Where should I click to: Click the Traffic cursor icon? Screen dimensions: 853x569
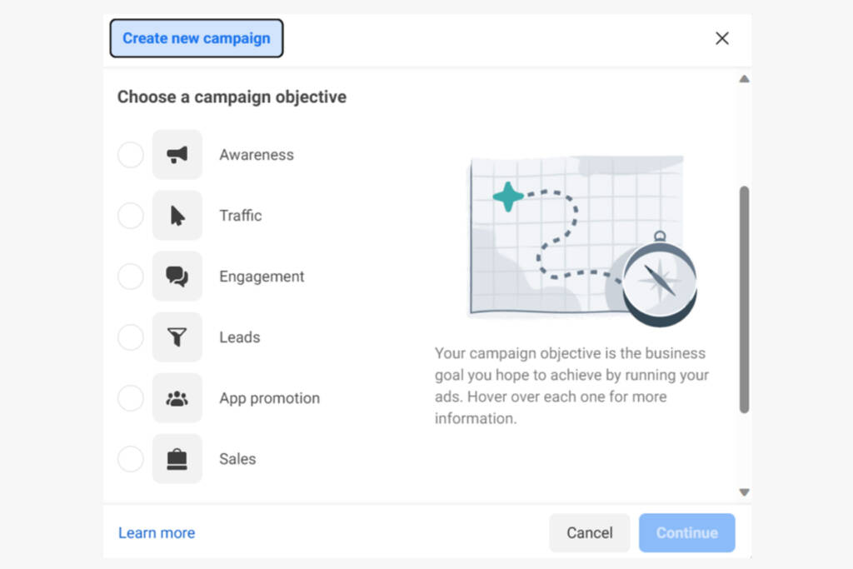[x=177, y=216]
